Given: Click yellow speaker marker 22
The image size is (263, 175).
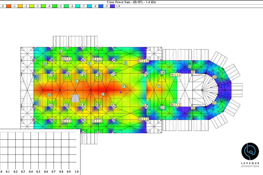Looking at the screenshot, I should click(x=193, y=108).
